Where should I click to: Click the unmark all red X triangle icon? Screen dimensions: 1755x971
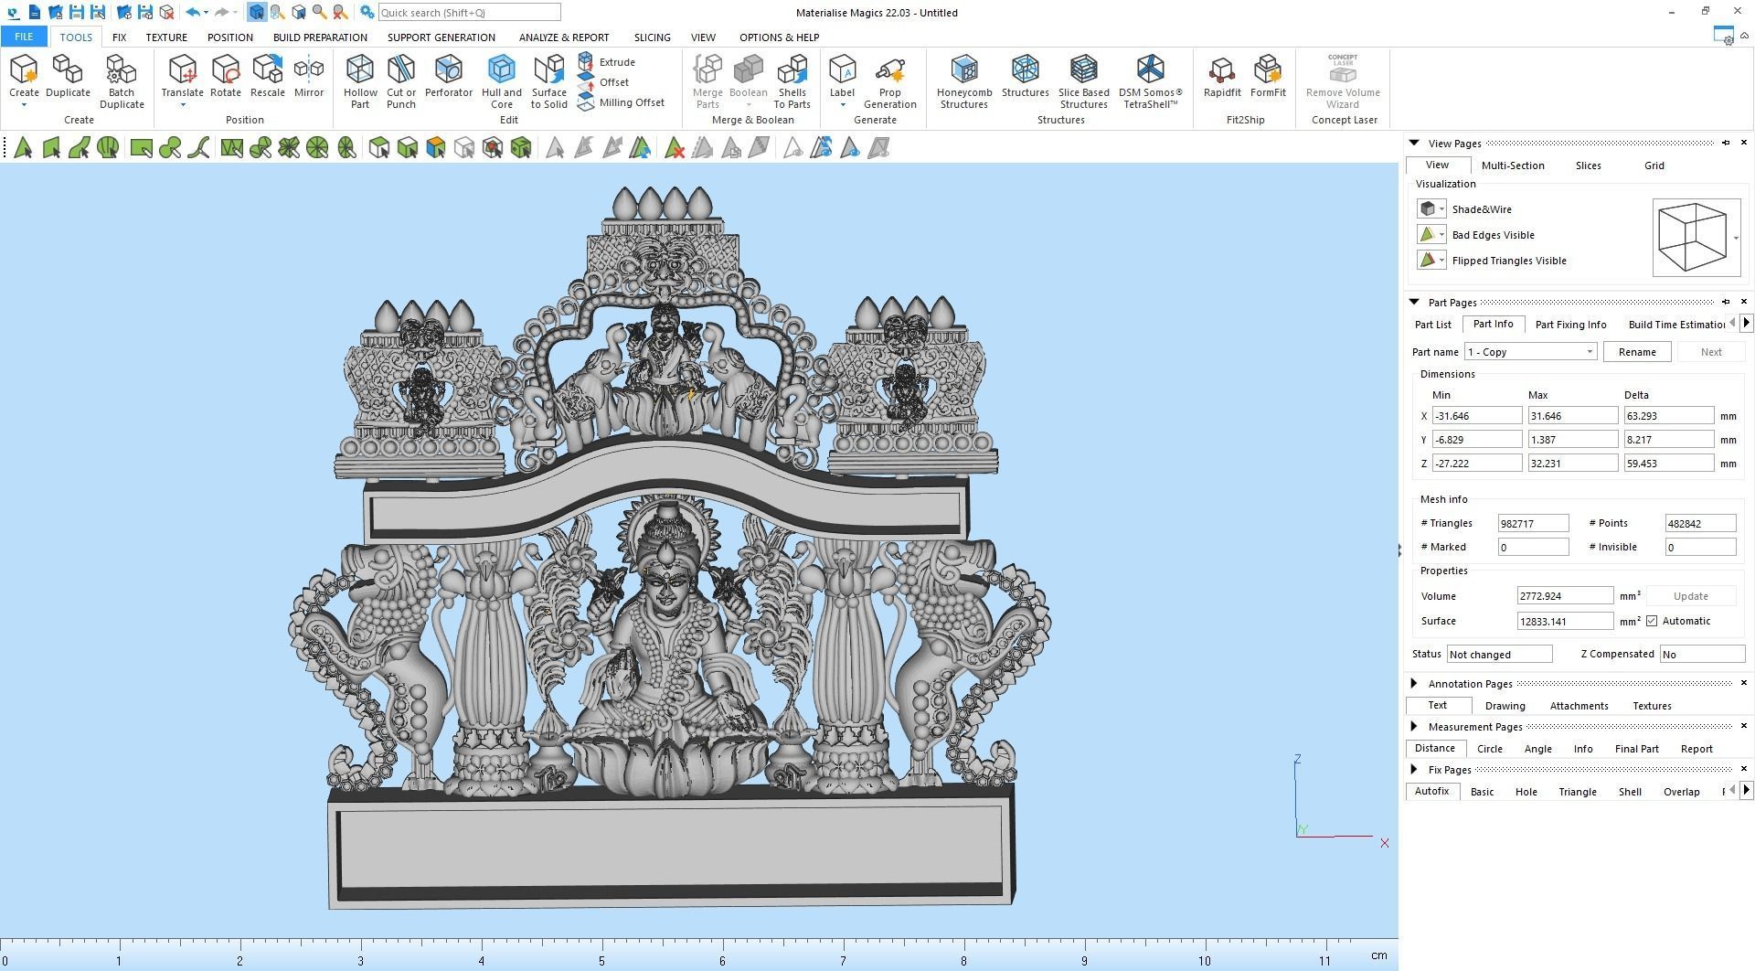click(674, 148)
